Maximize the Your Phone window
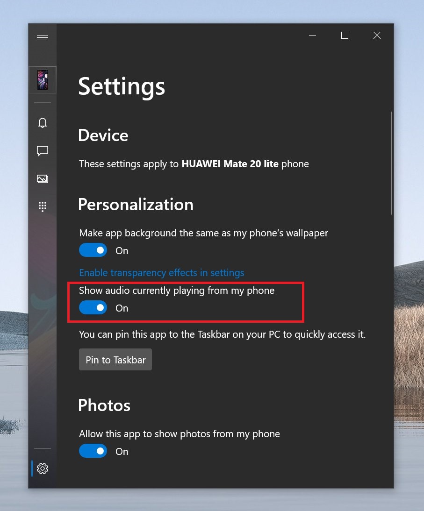Screen dimensions: 424x511 (x=345, y=35)
